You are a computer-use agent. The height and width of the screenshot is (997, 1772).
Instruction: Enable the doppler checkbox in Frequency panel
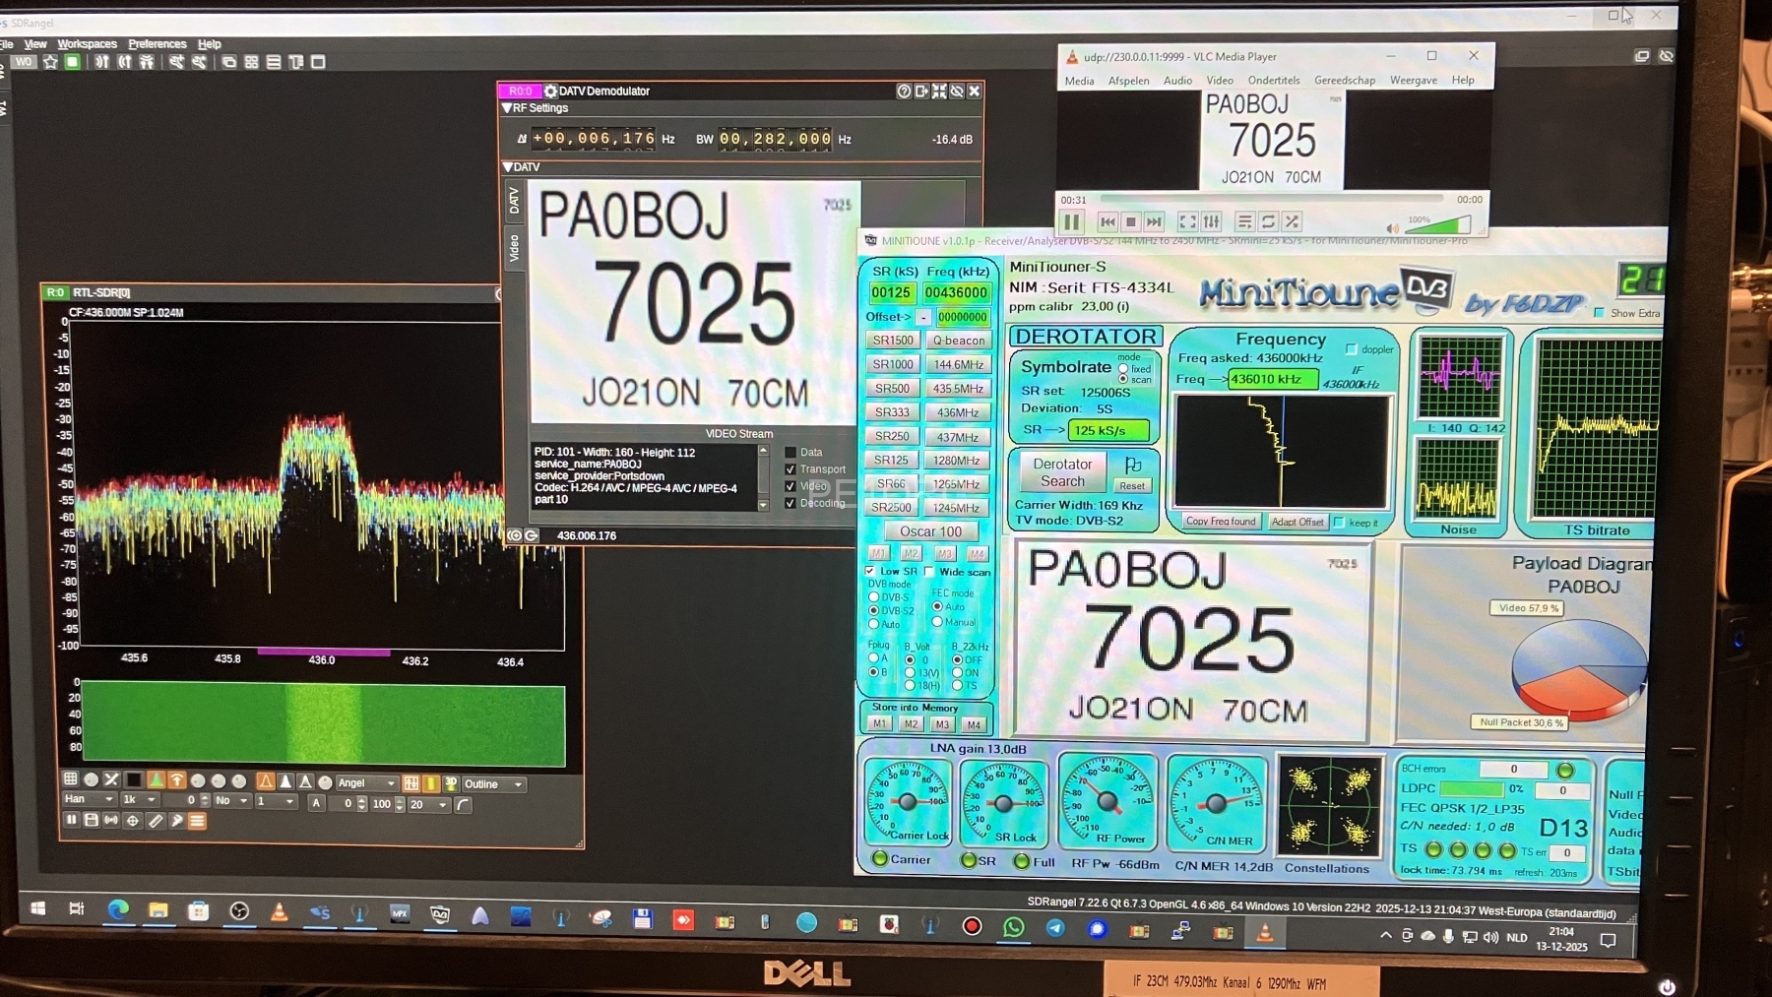pos(1351,349)
